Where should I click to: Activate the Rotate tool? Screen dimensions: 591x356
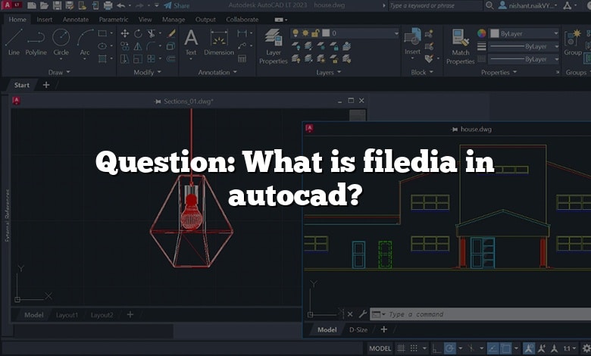click(138, 33)
